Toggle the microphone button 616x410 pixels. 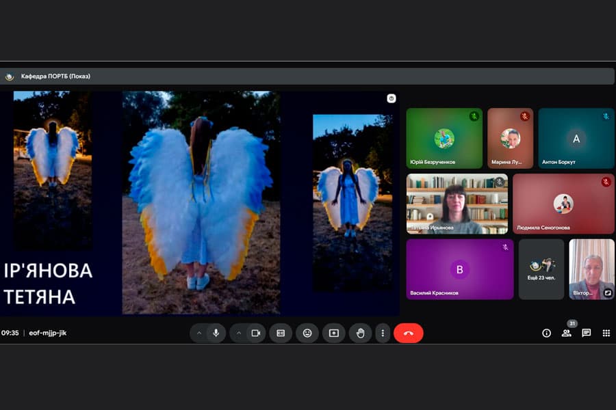[x=216, y=333]
